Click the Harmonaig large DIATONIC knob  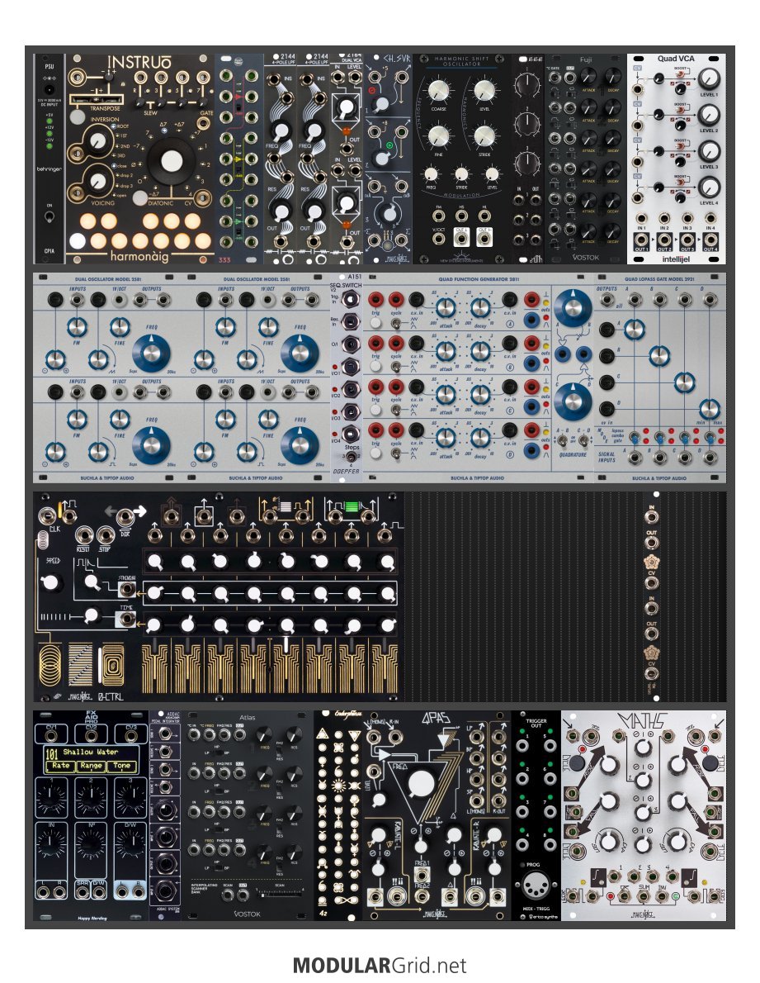click(x=171, y=162)
